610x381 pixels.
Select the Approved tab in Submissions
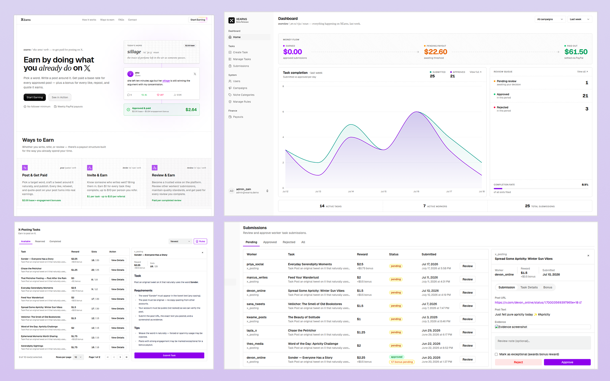point(270,242)
